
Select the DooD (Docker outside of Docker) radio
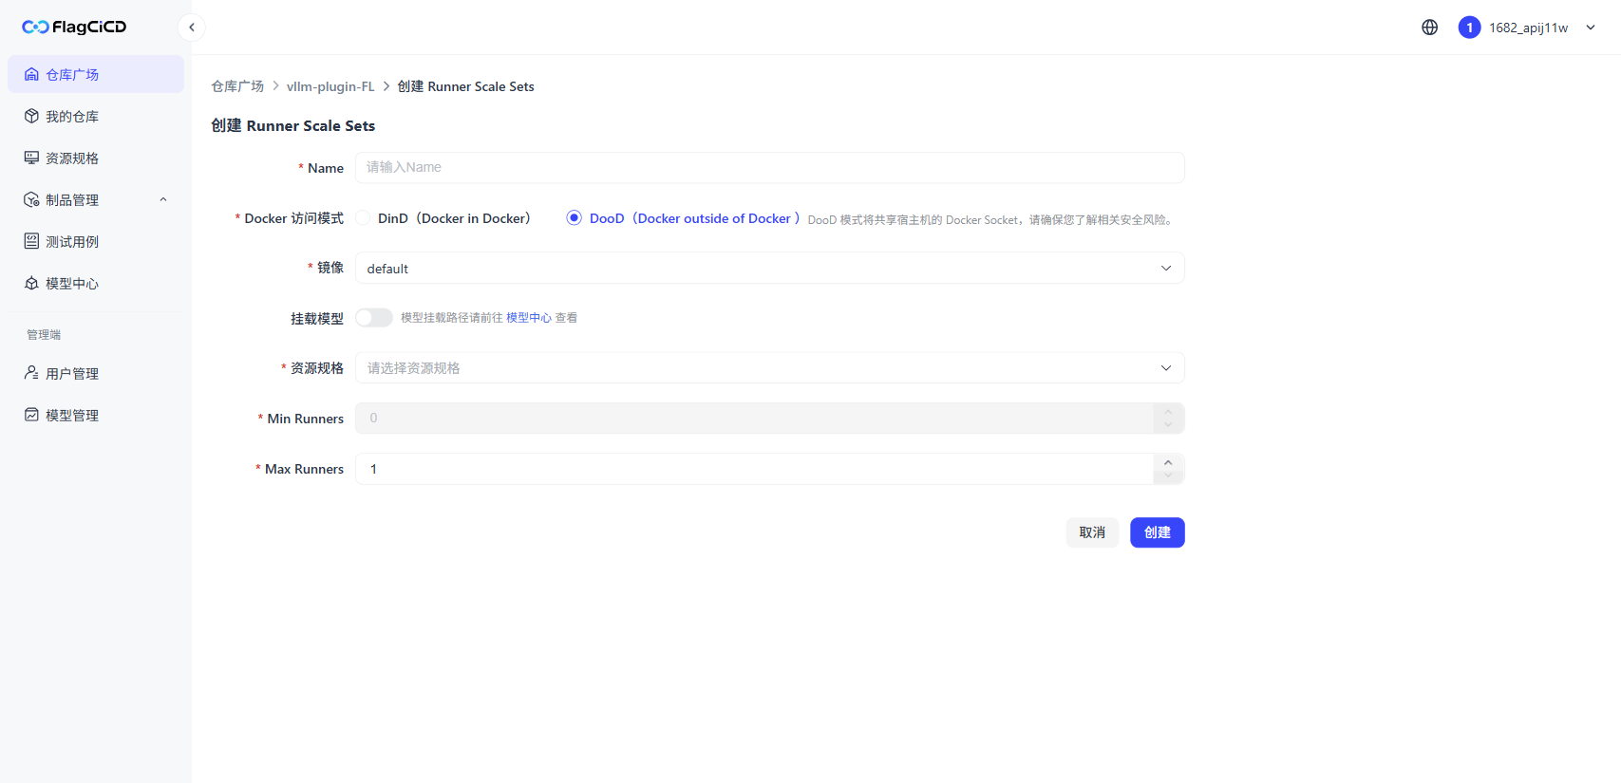pos(574,218)
